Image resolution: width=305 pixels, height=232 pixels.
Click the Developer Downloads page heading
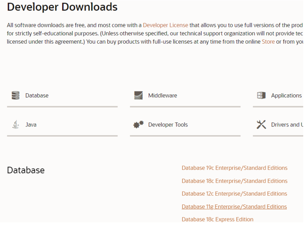coord(62,7)
